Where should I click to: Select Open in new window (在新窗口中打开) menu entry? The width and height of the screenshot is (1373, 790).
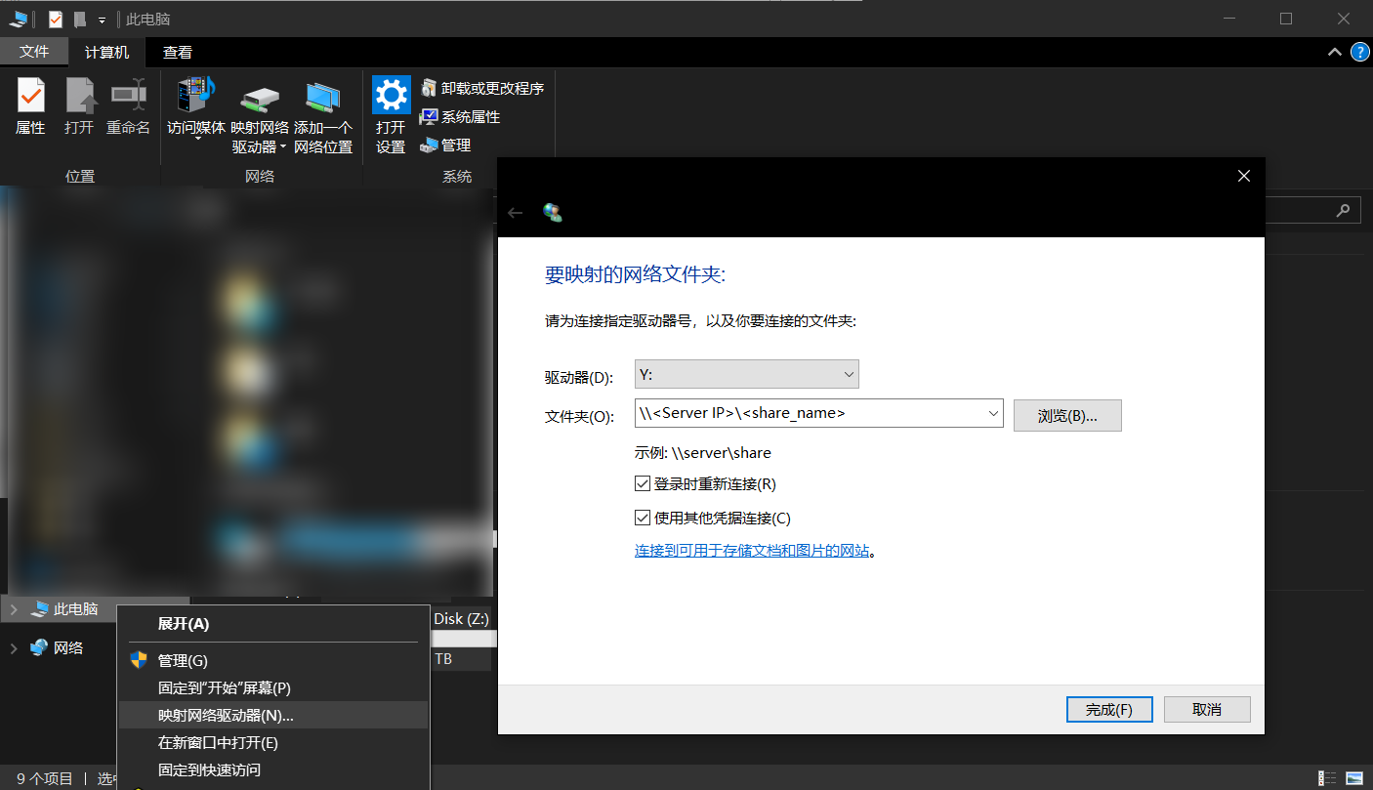pyautogui.click(x=218, y=742)
